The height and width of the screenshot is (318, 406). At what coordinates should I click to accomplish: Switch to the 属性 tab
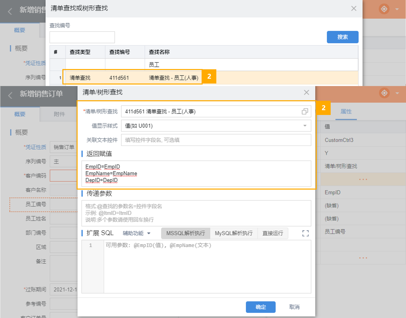tap(346, 112)
